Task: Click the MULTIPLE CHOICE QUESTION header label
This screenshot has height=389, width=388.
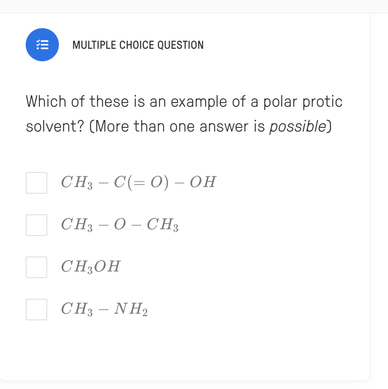Action: click(138, 45)
